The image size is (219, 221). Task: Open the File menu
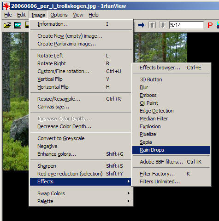[8, 15]
